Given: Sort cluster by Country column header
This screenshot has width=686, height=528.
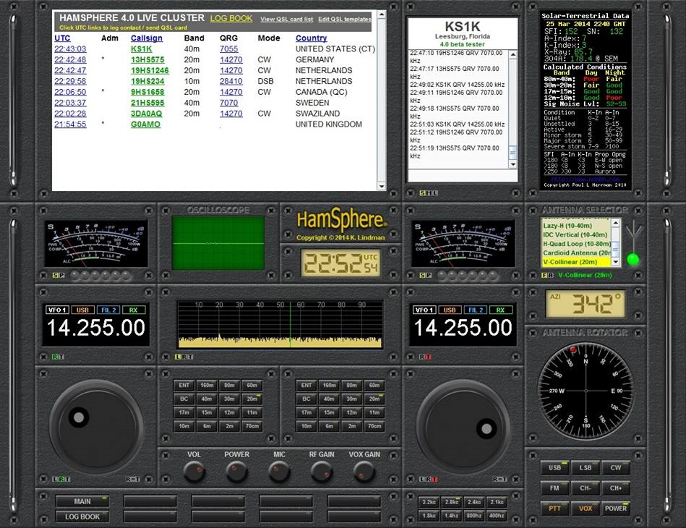Looking at the screenshot, I should 311,38.
